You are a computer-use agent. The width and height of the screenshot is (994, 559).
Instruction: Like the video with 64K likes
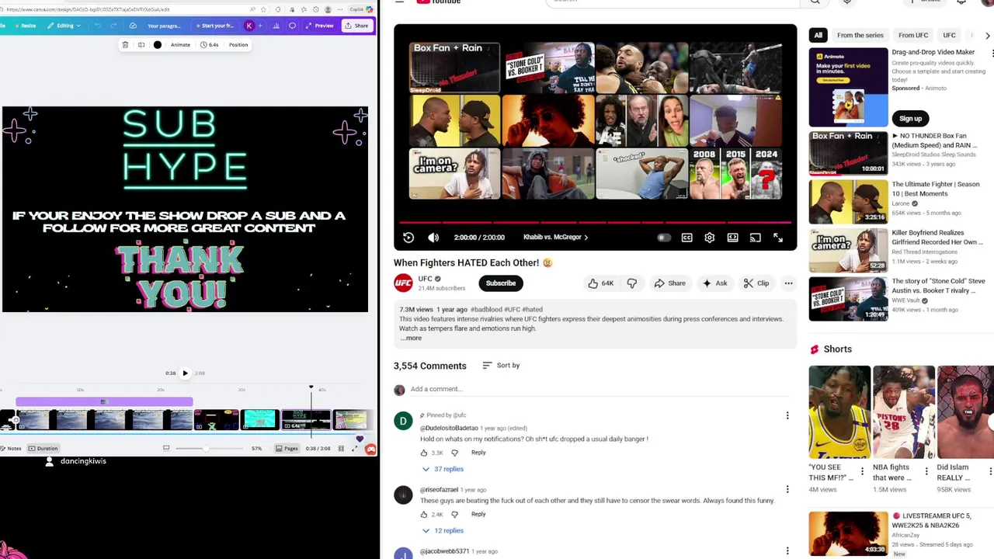click(601, 283)
